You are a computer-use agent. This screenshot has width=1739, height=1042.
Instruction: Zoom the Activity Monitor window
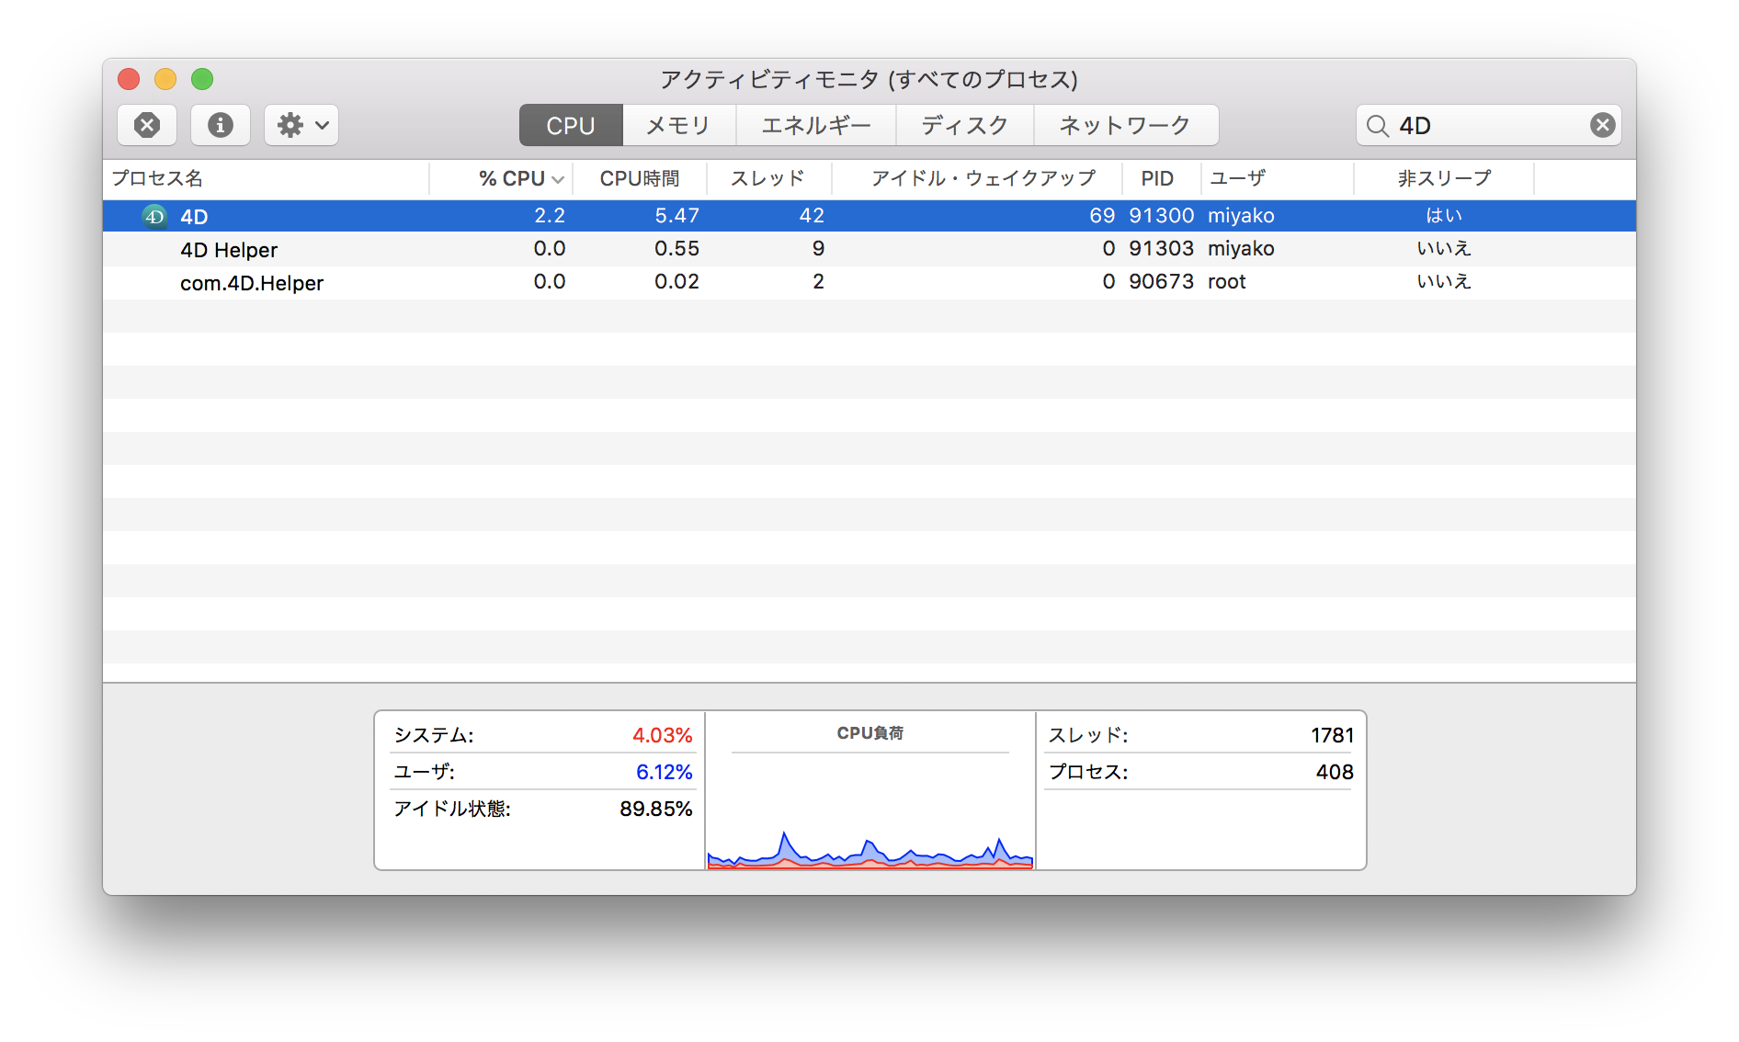point(202,79)
